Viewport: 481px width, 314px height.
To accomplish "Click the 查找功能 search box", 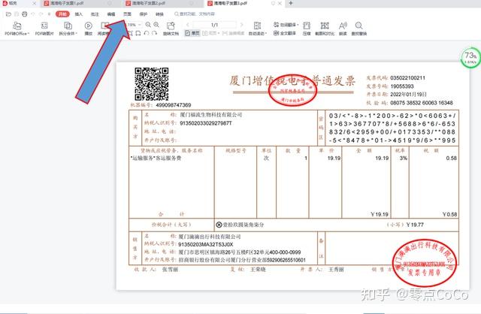I will (x=195, y=14).
